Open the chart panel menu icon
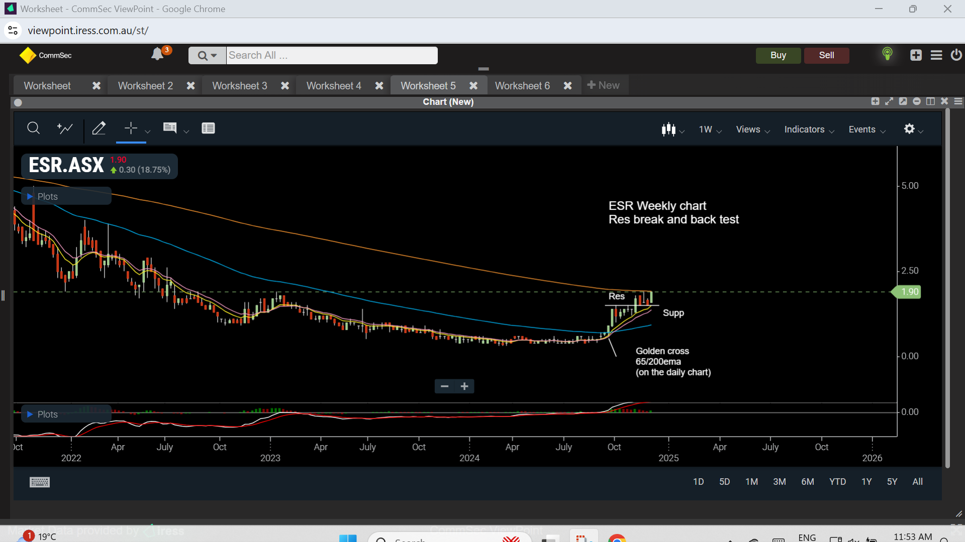This screenshot has height=542, width=965. pos(958,101)
